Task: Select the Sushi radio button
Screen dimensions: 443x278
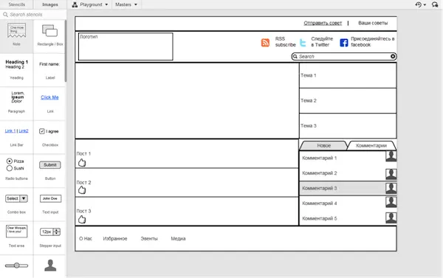Action: [10, 168]
